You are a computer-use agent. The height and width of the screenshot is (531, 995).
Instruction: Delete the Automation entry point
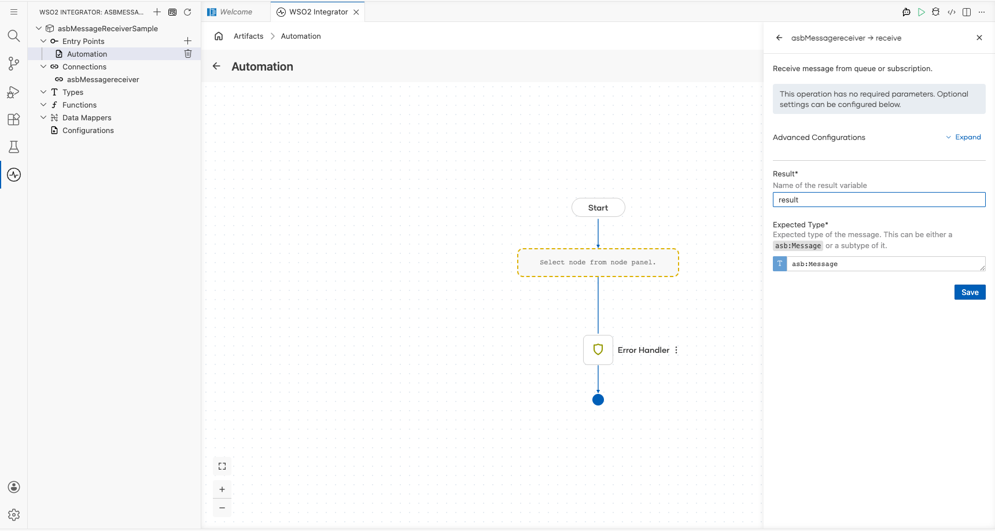click(x=188, y=54)
